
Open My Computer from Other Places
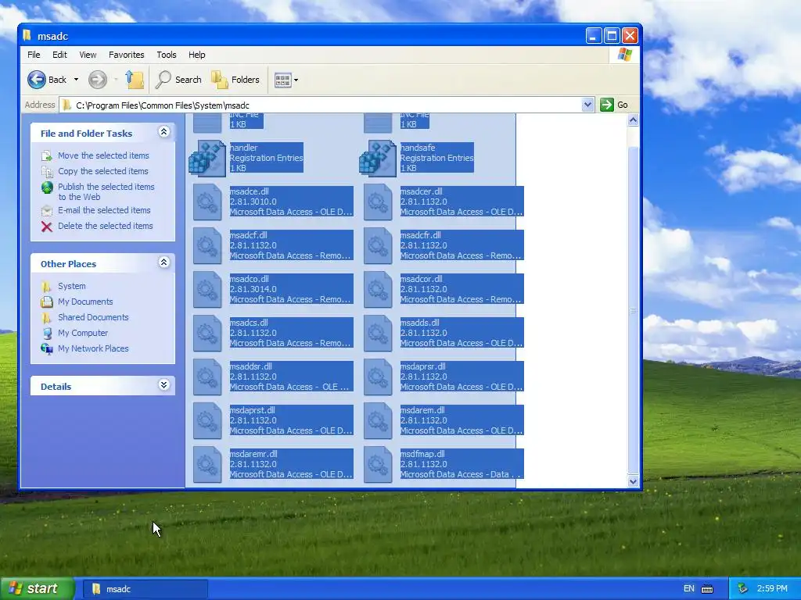83,333
